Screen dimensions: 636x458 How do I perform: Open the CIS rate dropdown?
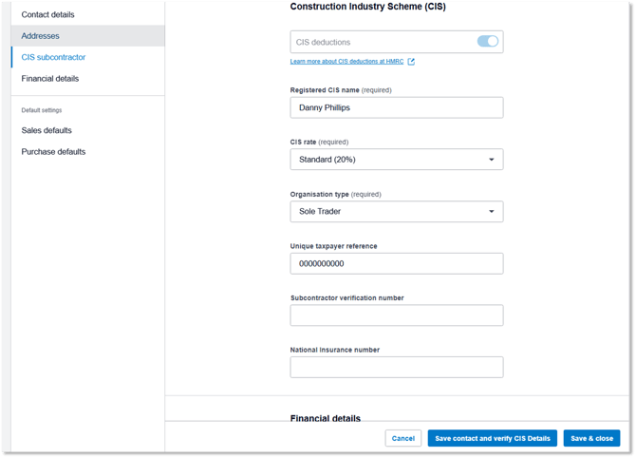(x=396, y=160)
